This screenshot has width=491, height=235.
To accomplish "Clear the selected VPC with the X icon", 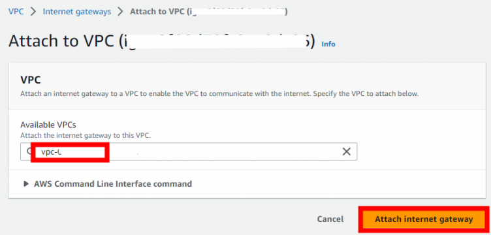I will [346, 151].
